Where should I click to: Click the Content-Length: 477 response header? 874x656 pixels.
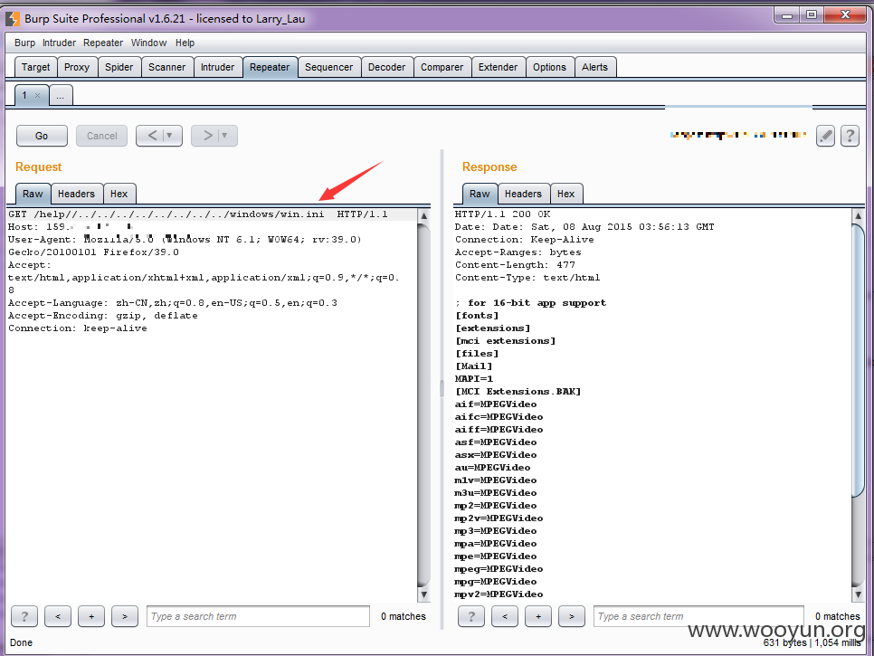pos(515,265)
